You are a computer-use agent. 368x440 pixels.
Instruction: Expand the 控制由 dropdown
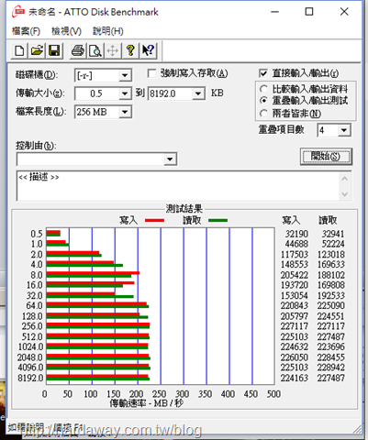(x=170, y=159)
